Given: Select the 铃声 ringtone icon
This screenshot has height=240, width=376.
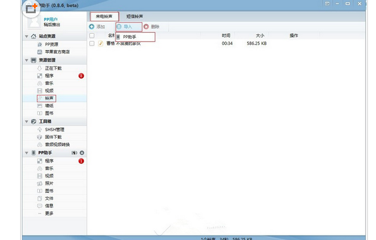Looking at the screenshot, I should coord(40,98).
